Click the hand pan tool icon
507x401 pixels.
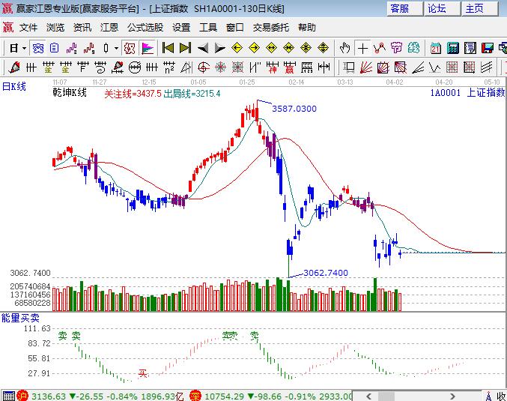[345, 48]
